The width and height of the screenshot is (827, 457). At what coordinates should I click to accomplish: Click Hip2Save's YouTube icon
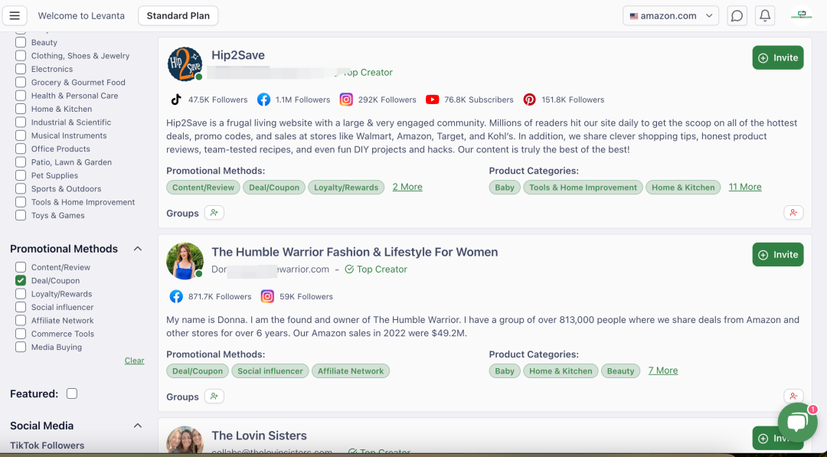coord(433,100)
